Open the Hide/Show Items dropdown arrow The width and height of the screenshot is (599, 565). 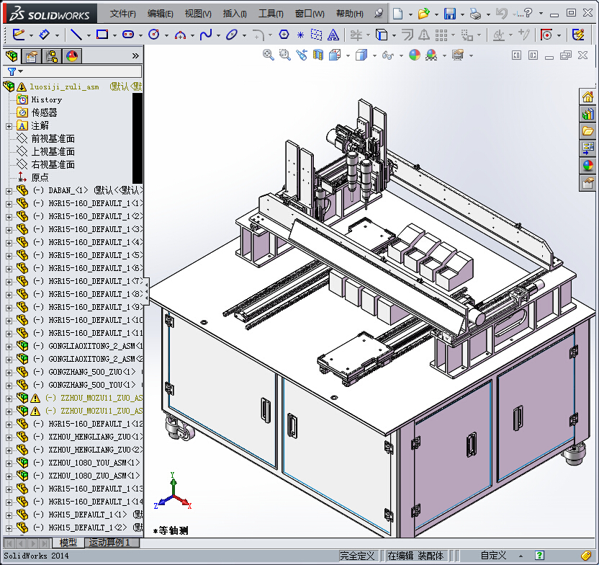click(x=401, y=55)
